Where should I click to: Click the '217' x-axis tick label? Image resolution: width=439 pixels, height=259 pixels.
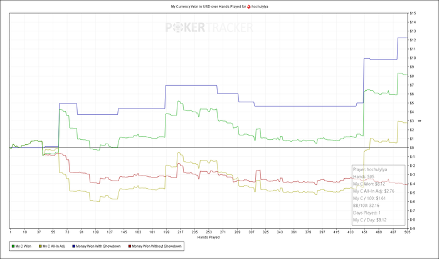(x=181, y=232)
